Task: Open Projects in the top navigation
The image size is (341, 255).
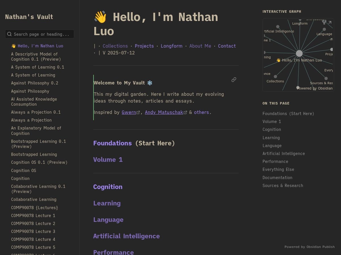Action: coord(144,46)
